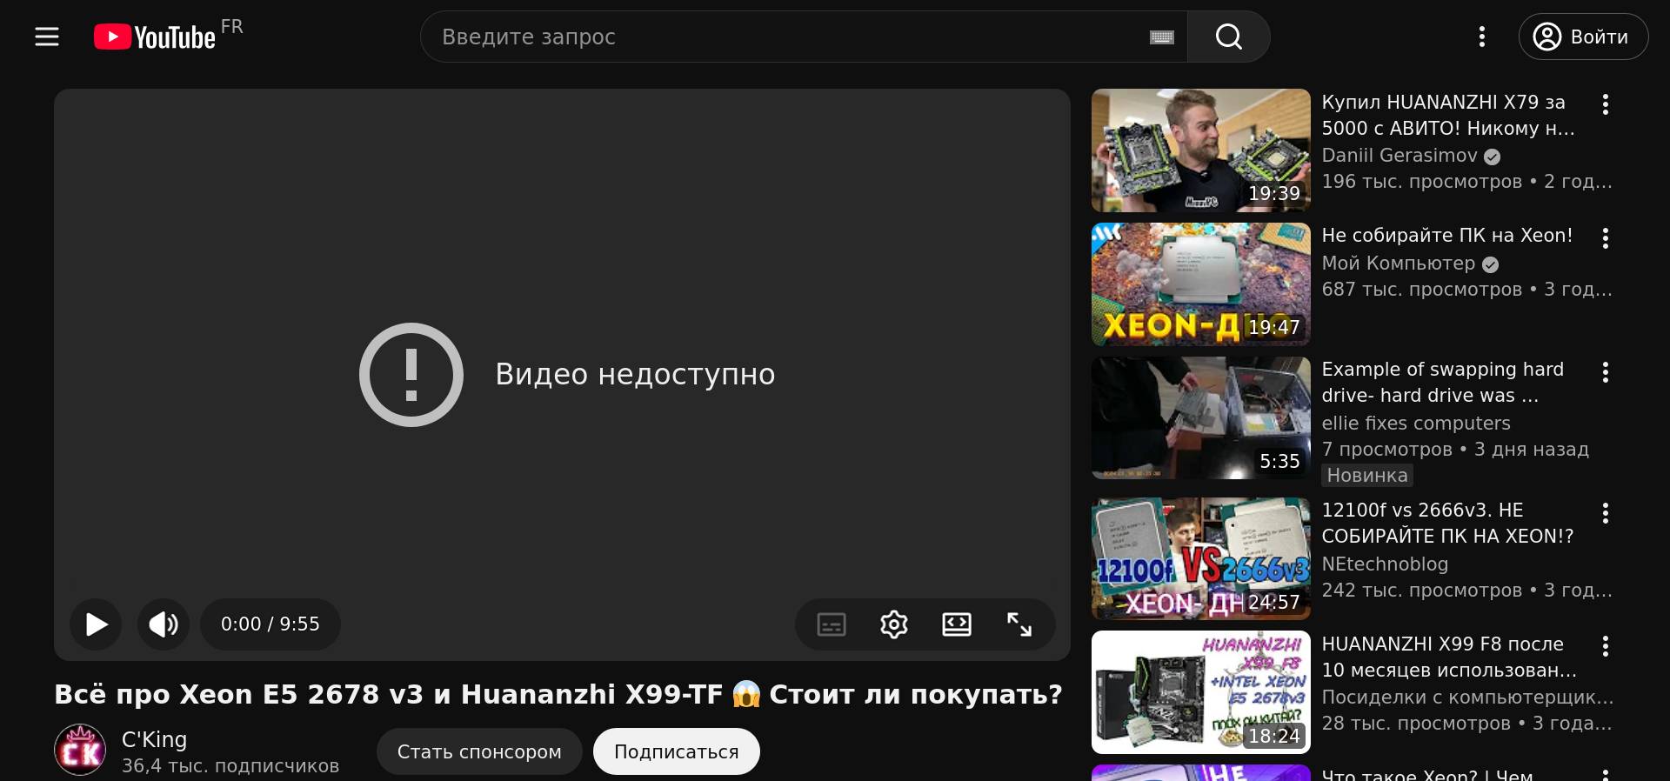Click the video unavailable error icon
The width and height of the screenshot is (1670, 781).
pos(411,375)
